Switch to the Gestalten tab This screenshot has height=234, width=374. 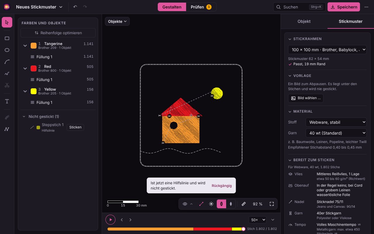pos(172,7)
